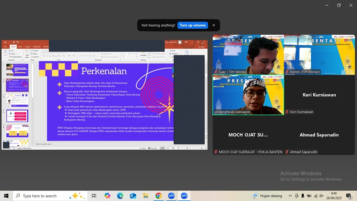
Task: Switch to the Insert ribbon tab
Action: coord(20,47)
